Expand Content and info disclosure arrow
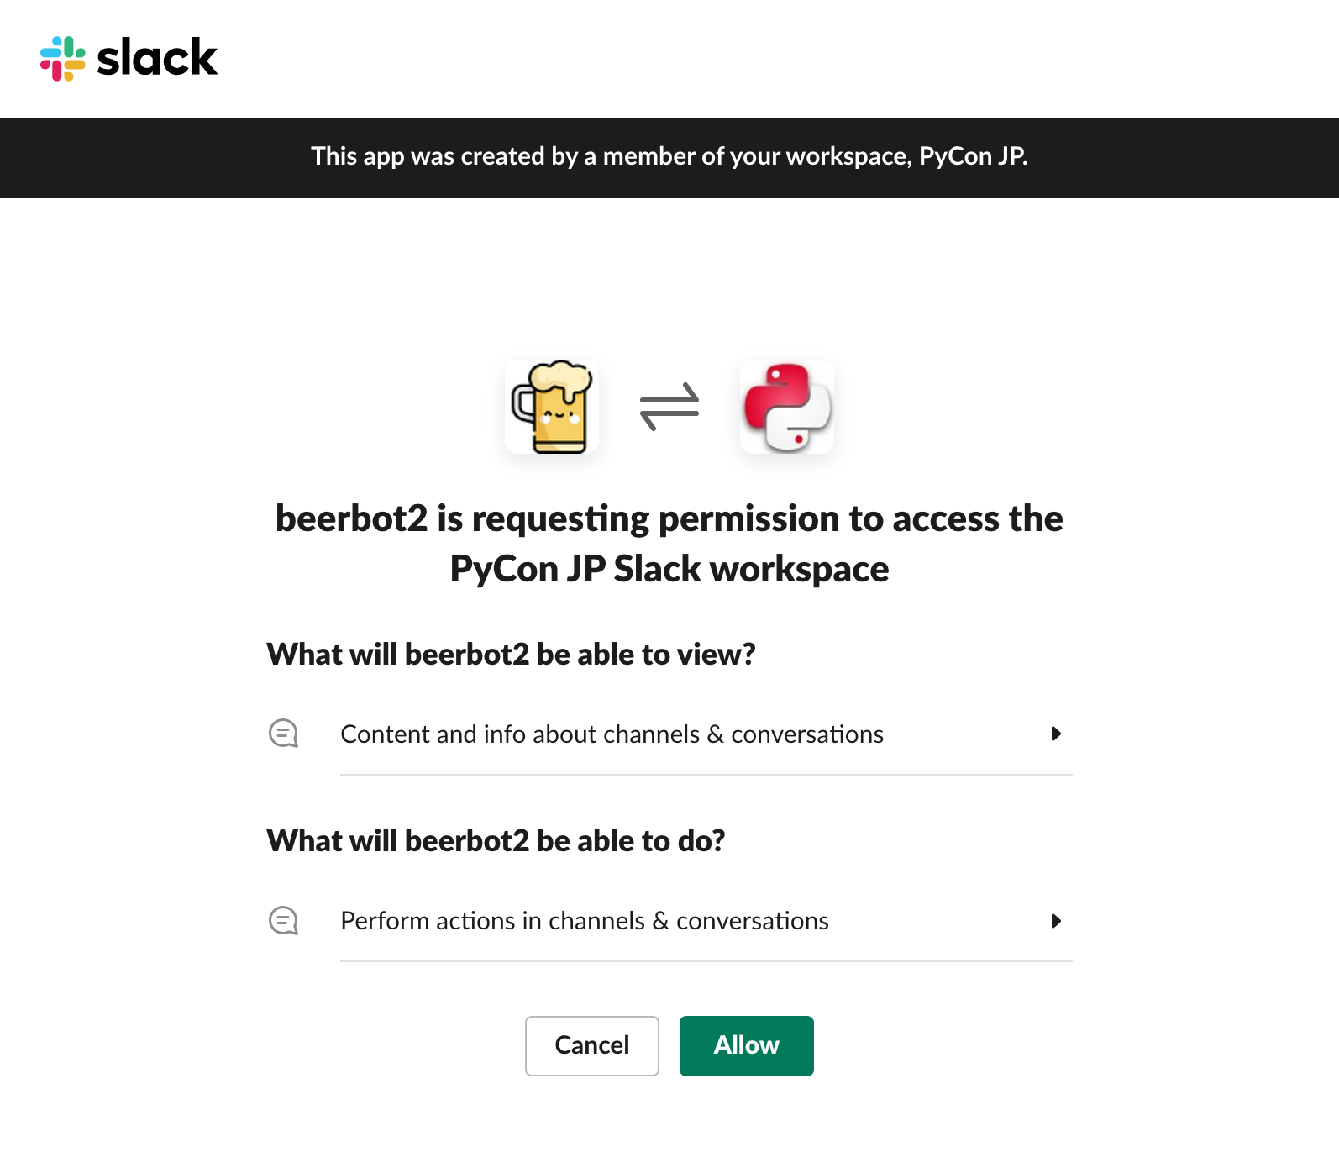 pyautogui.click(x=1056, y=734)
